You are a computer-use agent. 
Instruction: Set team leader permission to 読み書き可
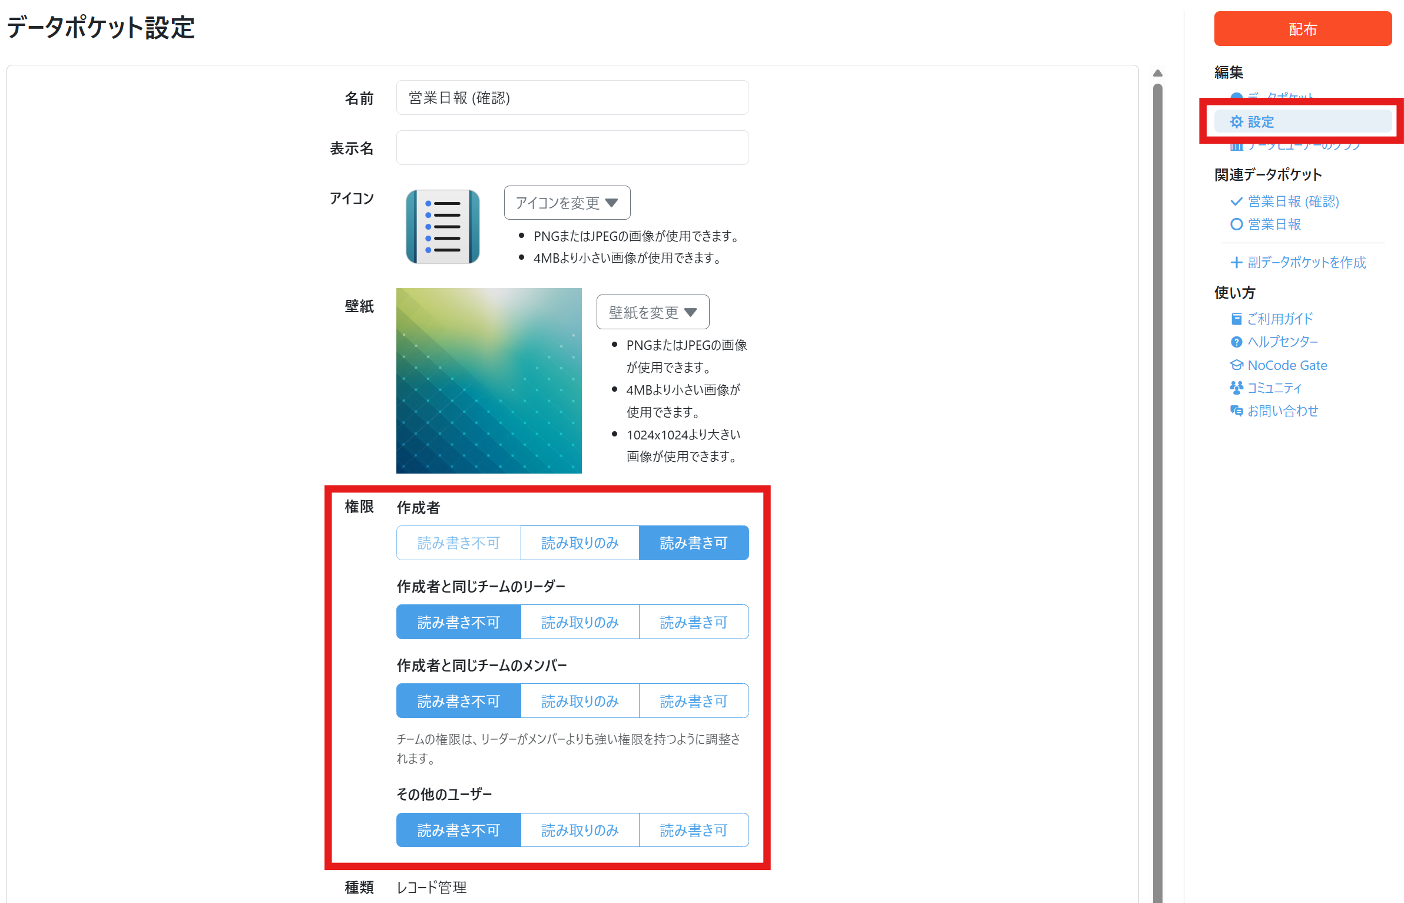click(693, 622)
